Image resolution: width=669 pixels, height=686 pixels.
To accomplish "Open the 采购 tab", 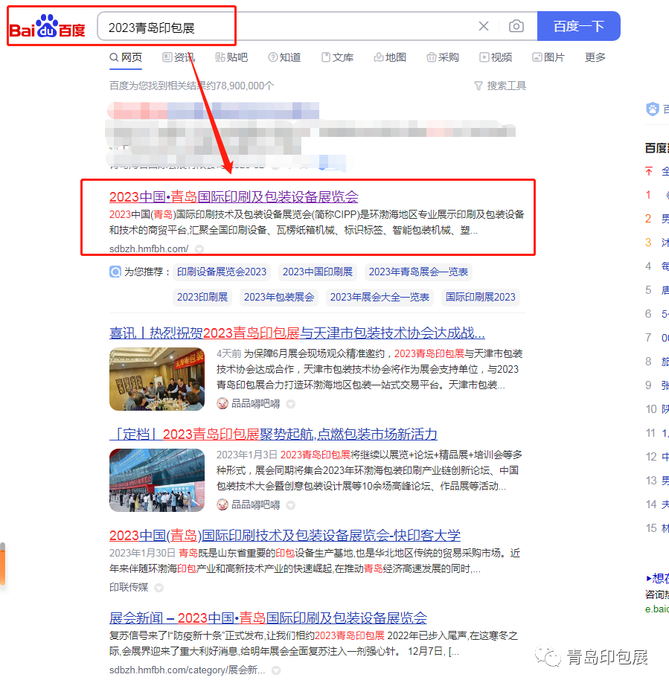I will 443,57.
